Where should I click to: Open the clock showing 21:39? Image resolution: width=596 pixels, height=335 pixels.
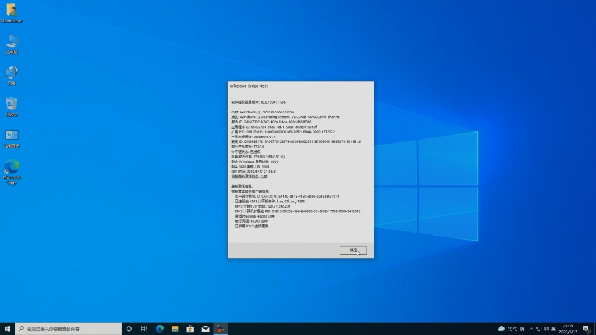568,329
